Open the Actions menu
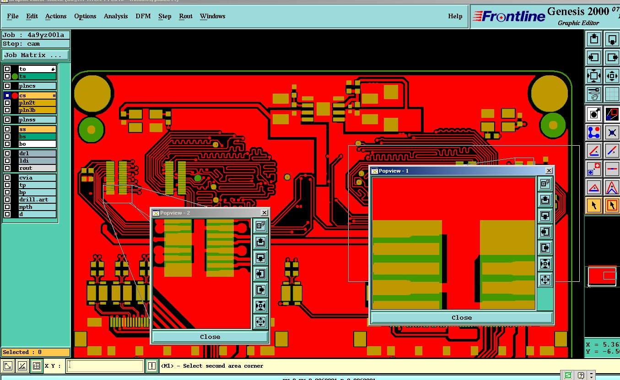 pos(56,16)
